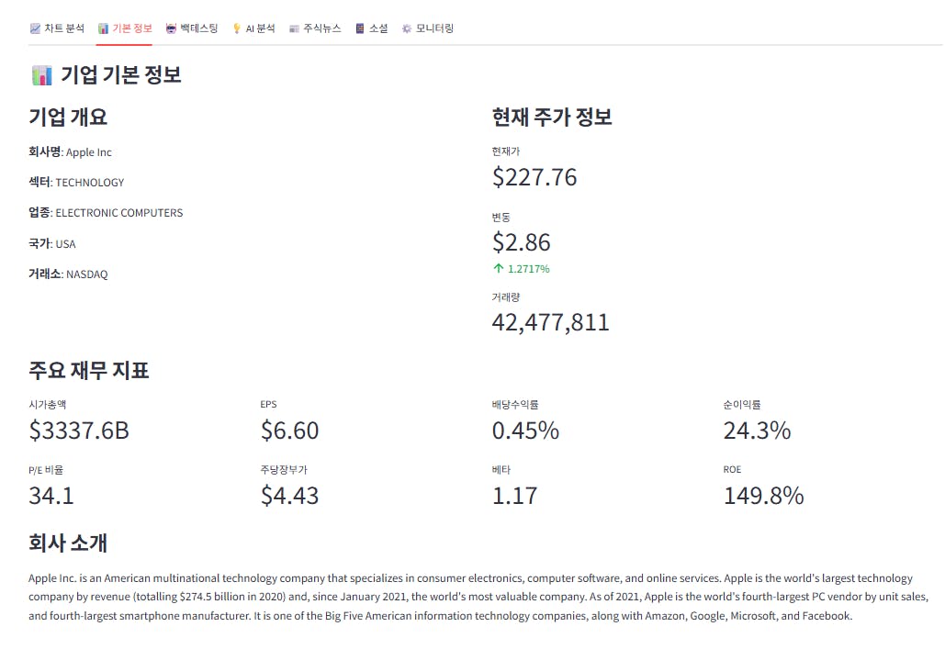Click the green up arrow next to 1.2717%
The image size is (945, 649).
pos(499,269)
